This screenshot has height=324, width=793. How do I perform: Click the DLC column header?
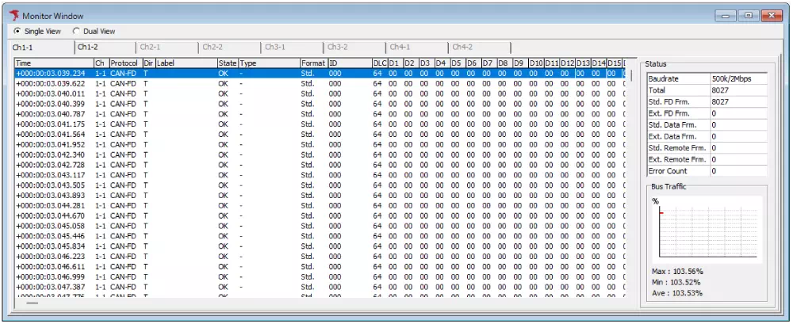[378, 63]
